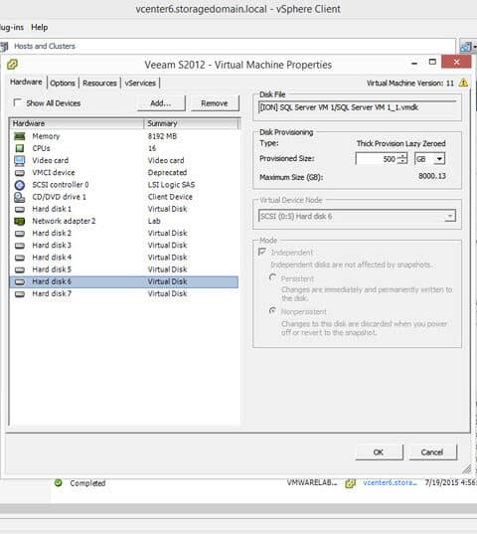Decrease provisioned size with spinner down arrow
Viewport: 477px width, 534px height.
tap(402, 161)
